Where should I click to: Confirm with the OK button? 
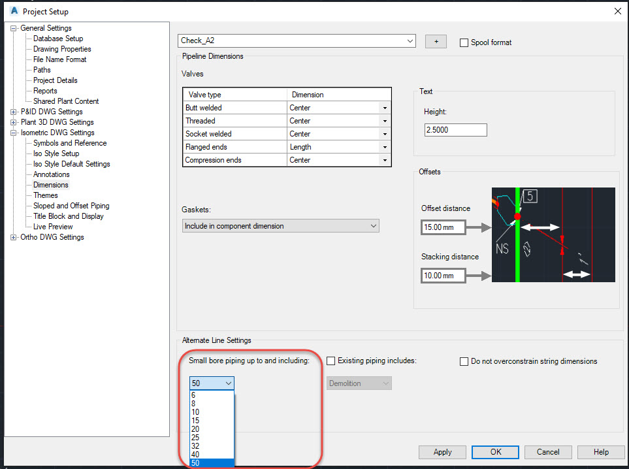click(495, 452)
